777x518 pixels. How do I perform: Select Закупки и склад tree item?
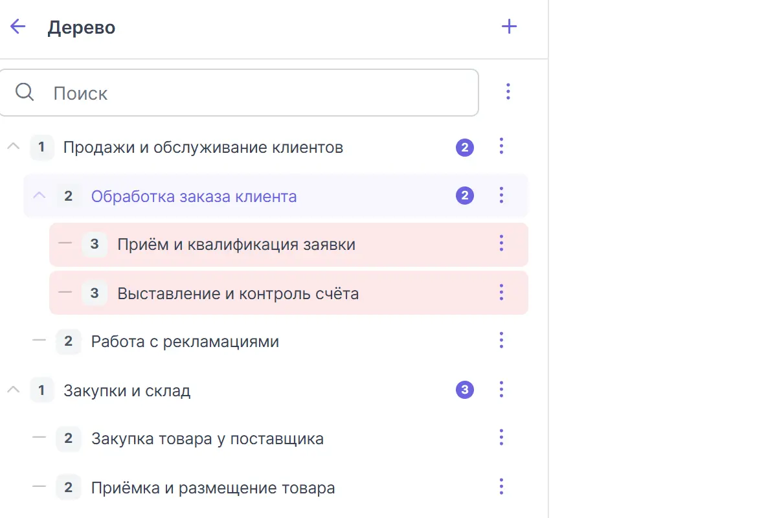pyautogui.click(x=127, y=390)
